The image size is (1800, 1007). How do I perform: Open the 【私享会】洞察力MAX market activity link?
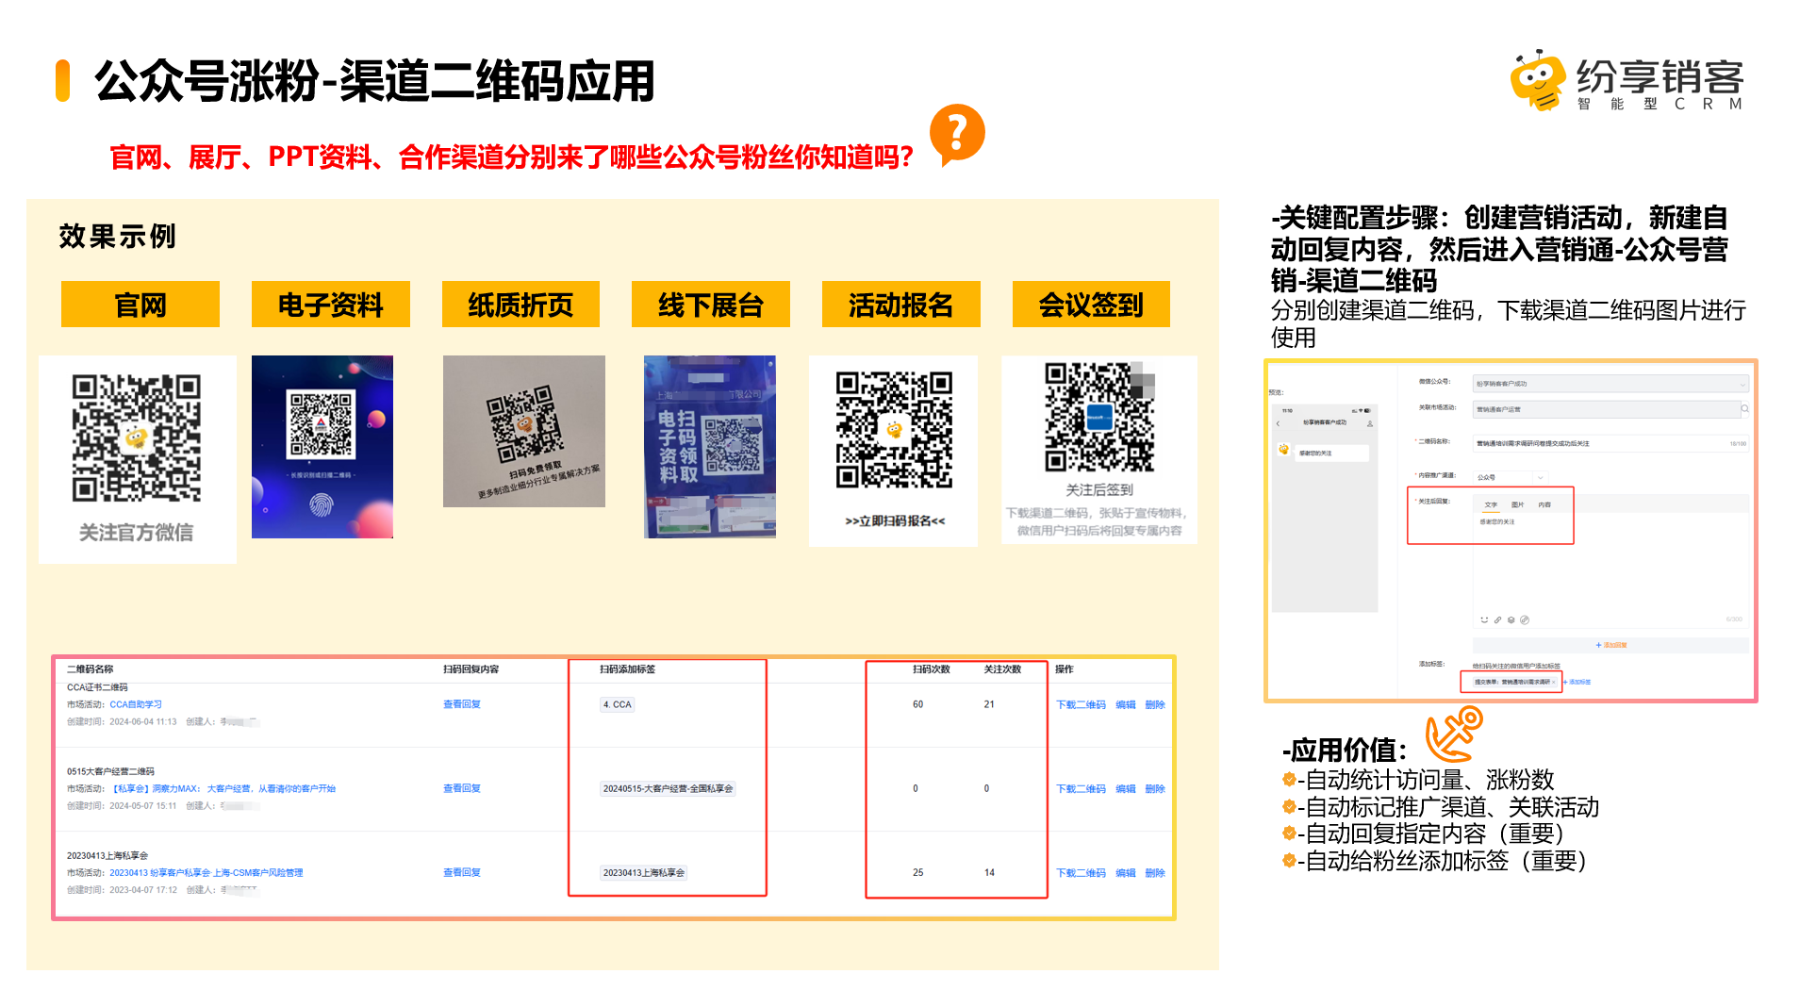(x=223, y=788)
